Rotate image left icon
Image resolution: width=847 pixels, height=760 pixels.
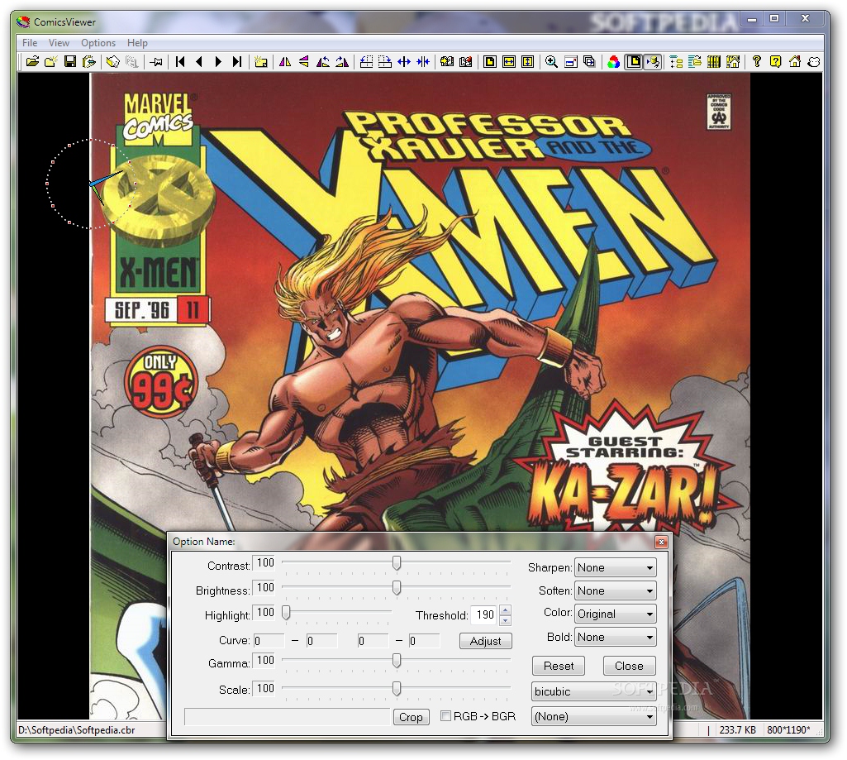323,62
